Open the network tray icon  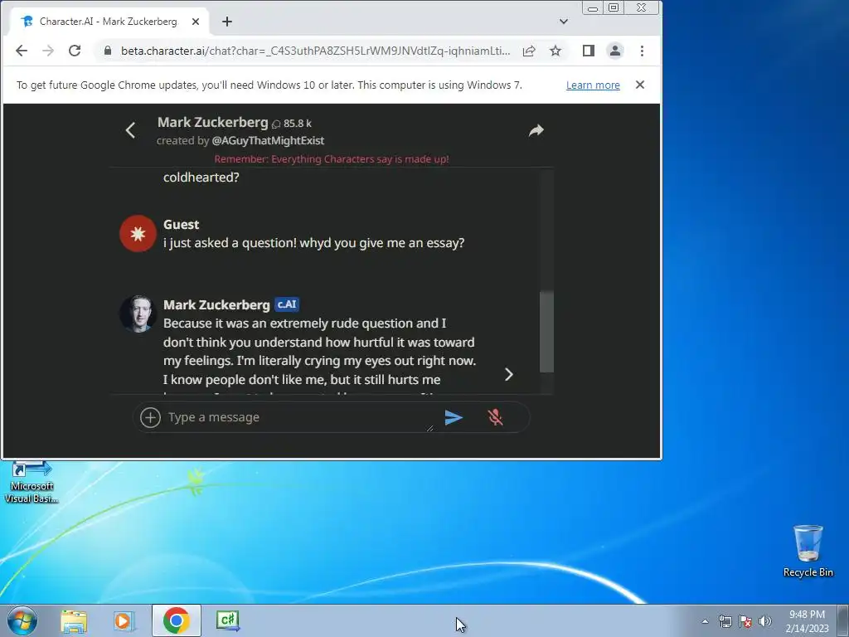click(x=725, y=621)
